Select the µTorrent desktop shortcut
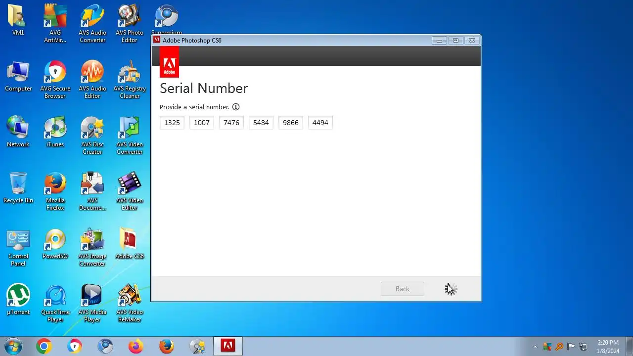Viewport: 633px width, 356px height. pos(18,300)
